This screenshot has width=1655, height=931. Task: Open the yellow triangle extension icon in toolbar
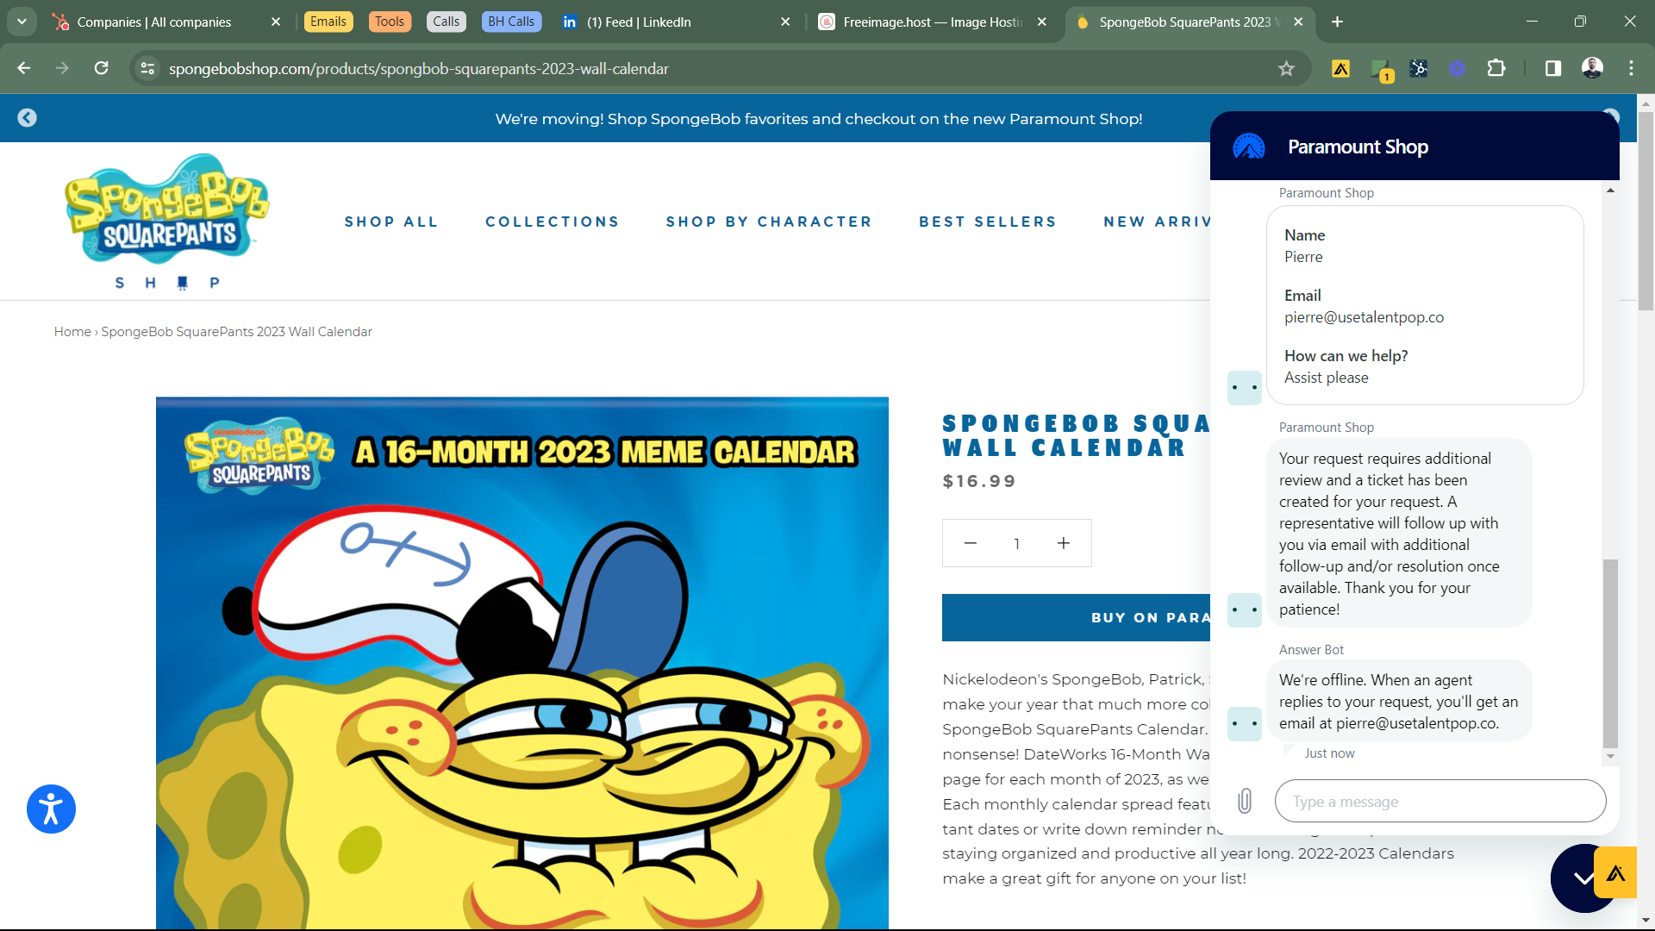(x=1340, y=68)
